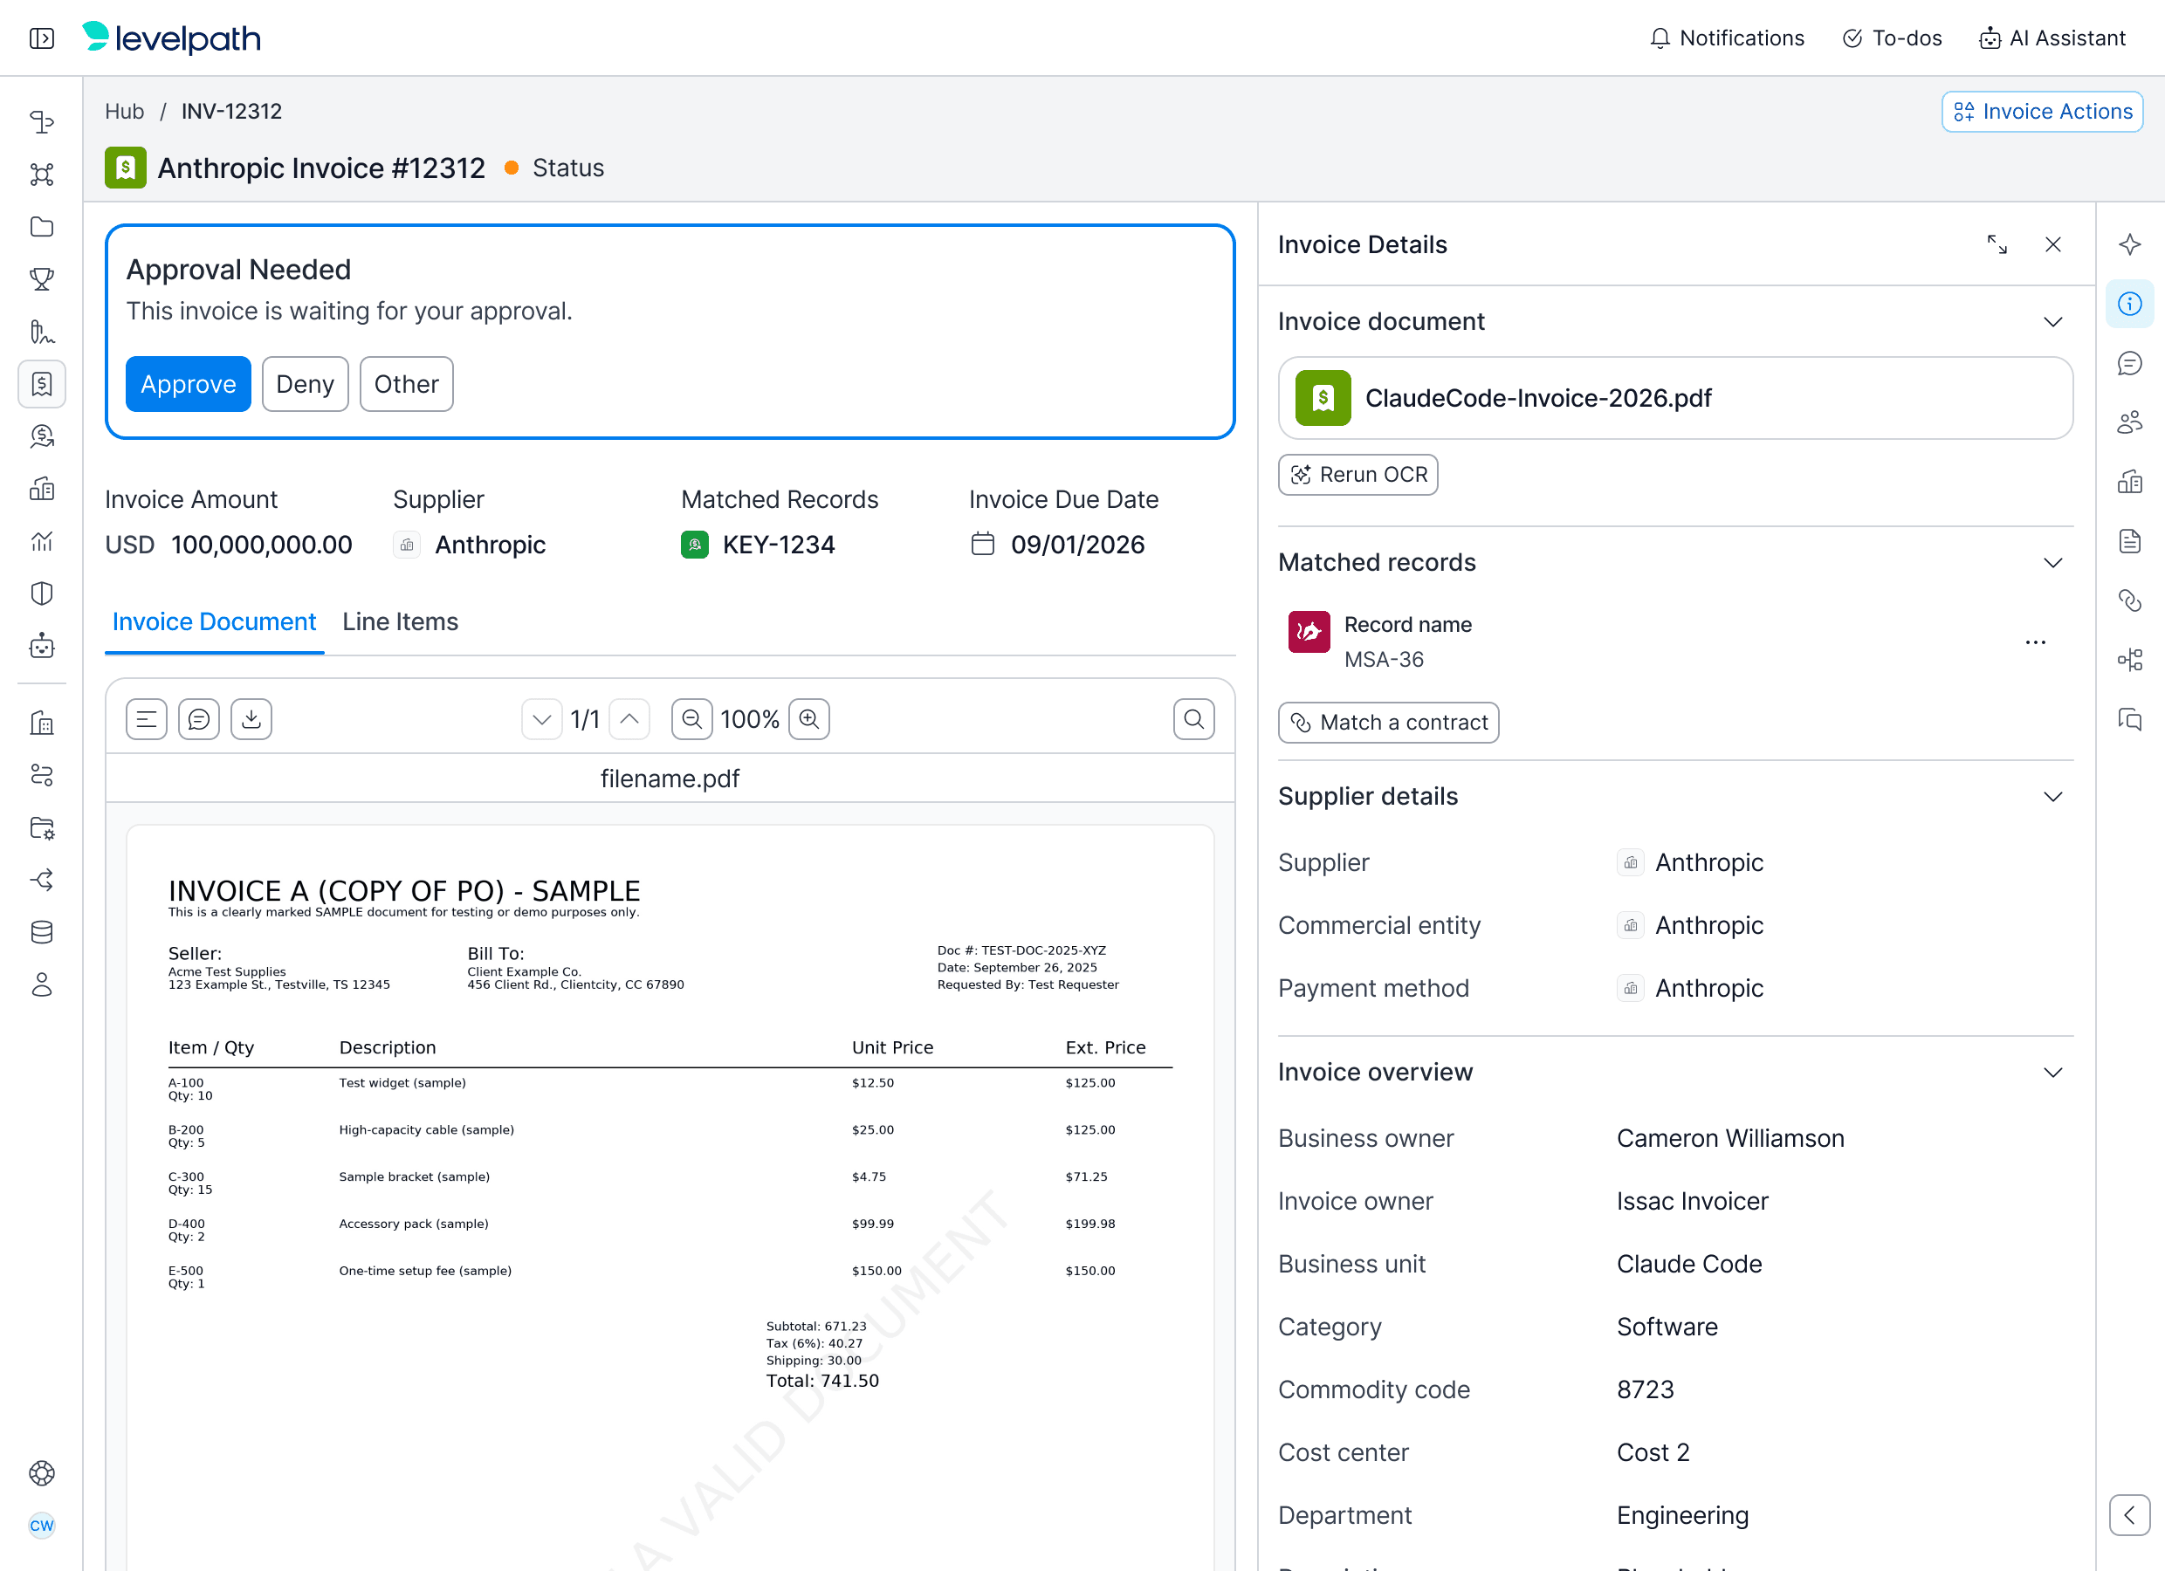Go to Hub in the breadcrumb

point(124,111)
